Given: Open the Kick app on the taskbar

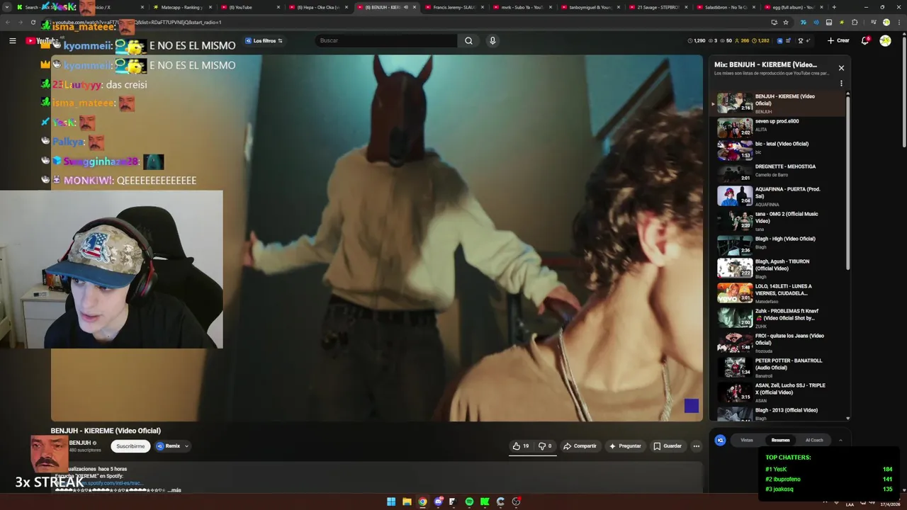Looking at the screenshot, I should click(485, 501).
